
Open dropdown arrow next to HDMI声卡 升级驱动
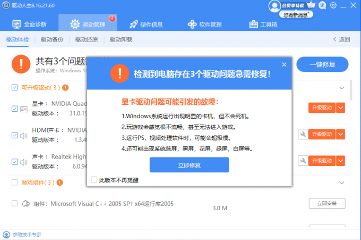340,134
